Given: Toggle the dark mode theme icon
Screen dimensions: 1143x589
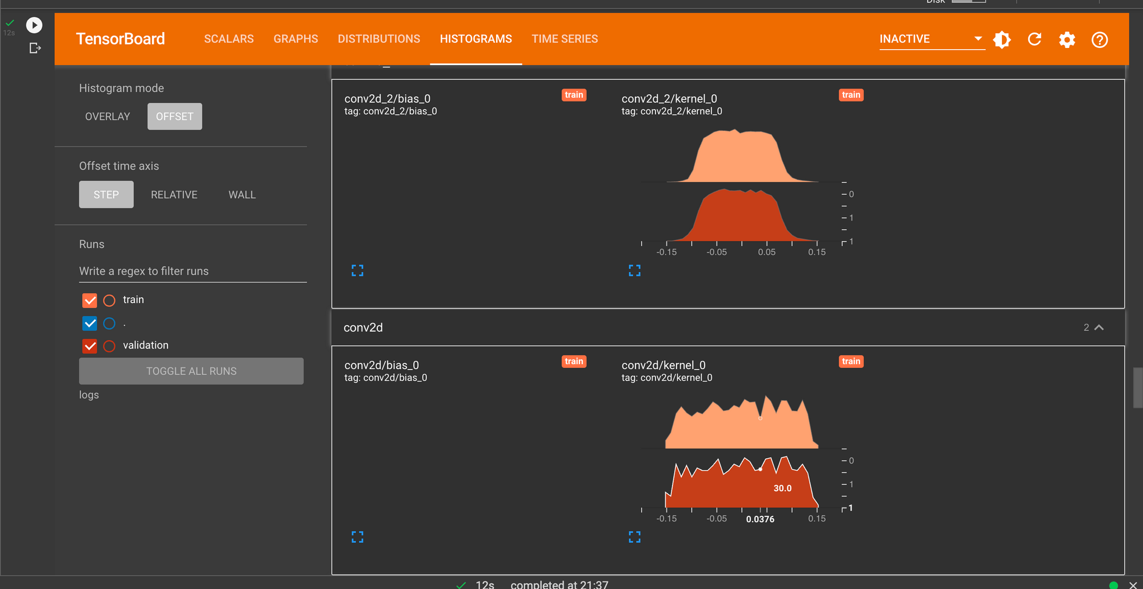Looking at the screenshot, I should coord(1002,39).
